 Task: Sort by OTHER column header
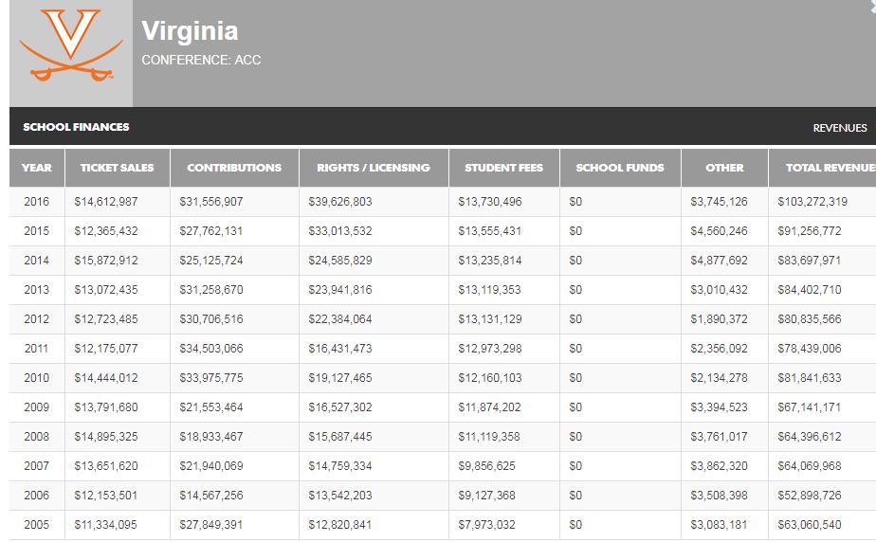pos(724,168)
